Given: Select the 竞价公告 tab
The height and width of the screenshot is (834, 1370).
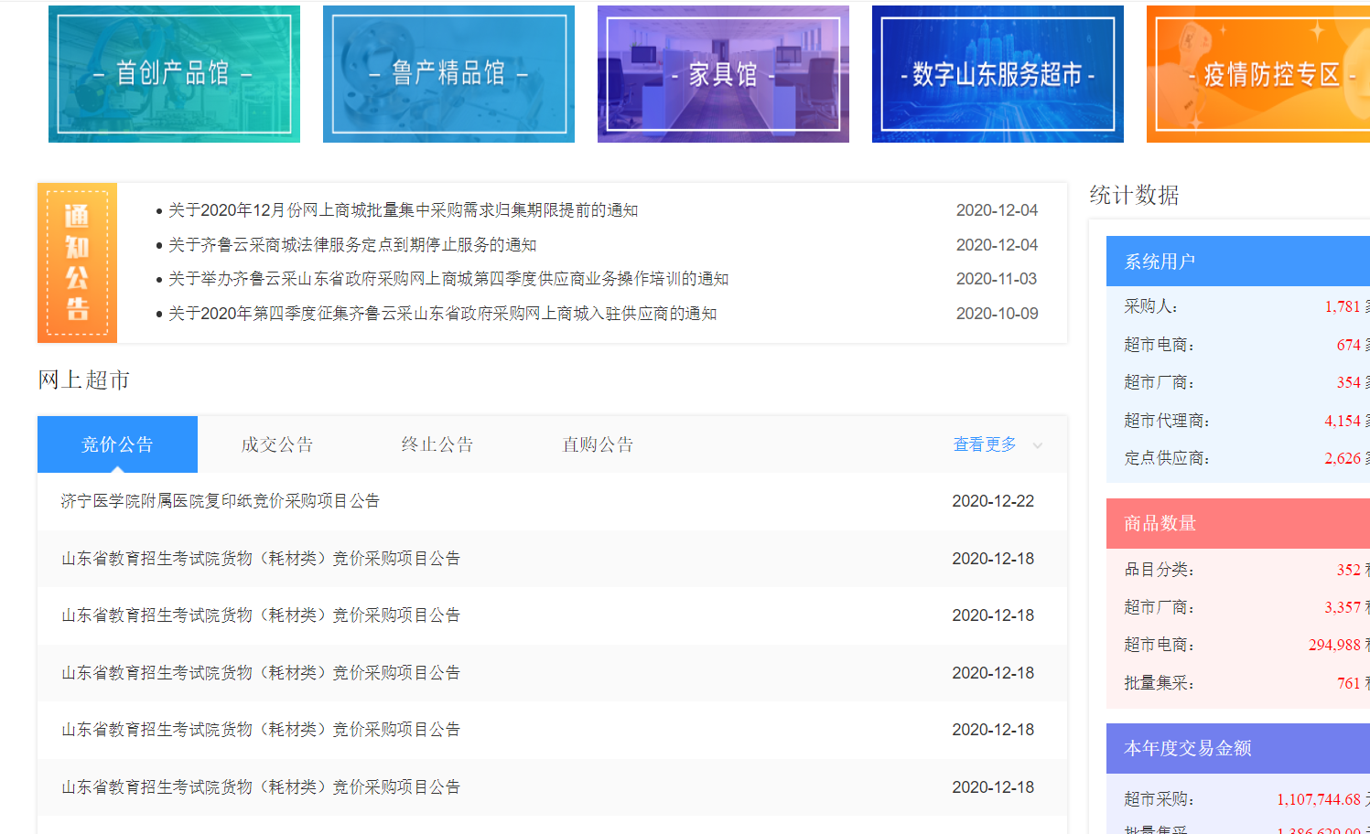Looking at the screenshot, I should click(117, 444).
